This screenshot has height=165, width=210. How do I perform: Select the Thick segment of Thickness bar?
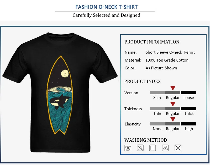188,108
